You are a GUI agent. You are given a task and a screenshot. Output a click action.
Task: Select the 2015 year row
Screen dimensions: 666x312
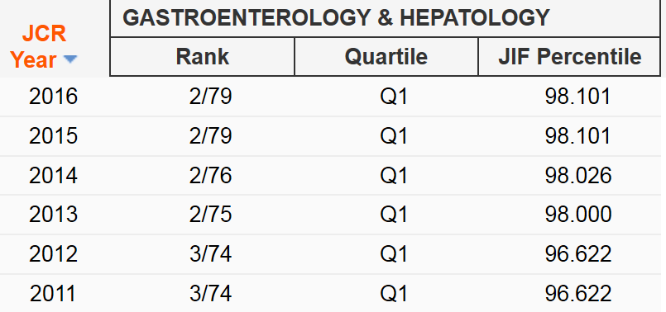coord(333,136)
